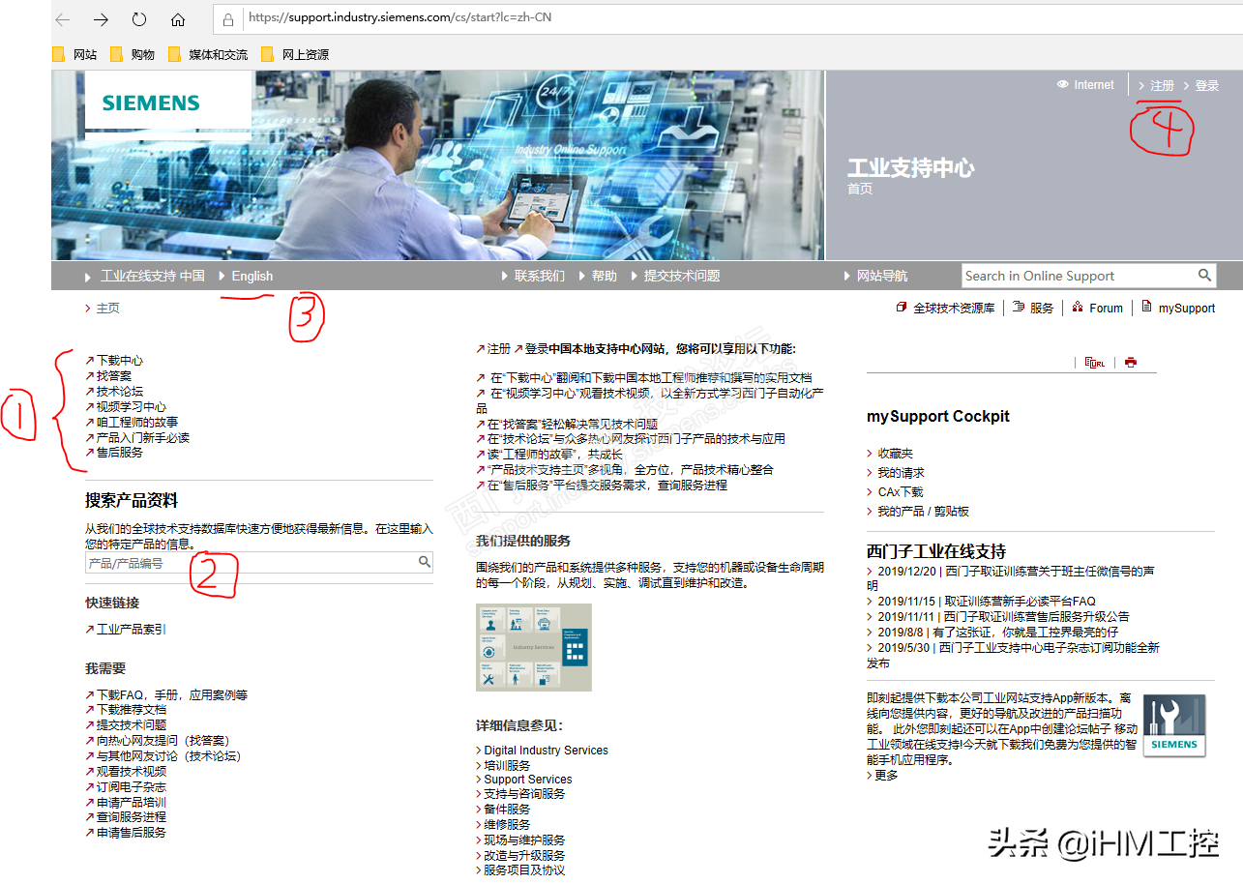Focus the Search in Online Support field
Image resolution: width=1243 pixels, height=884 pixels.
click(x=1078, y=276)
